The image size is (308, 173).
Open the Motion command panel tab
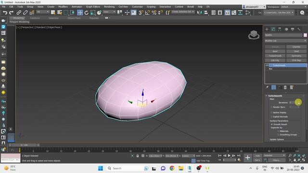coord(286,29)
